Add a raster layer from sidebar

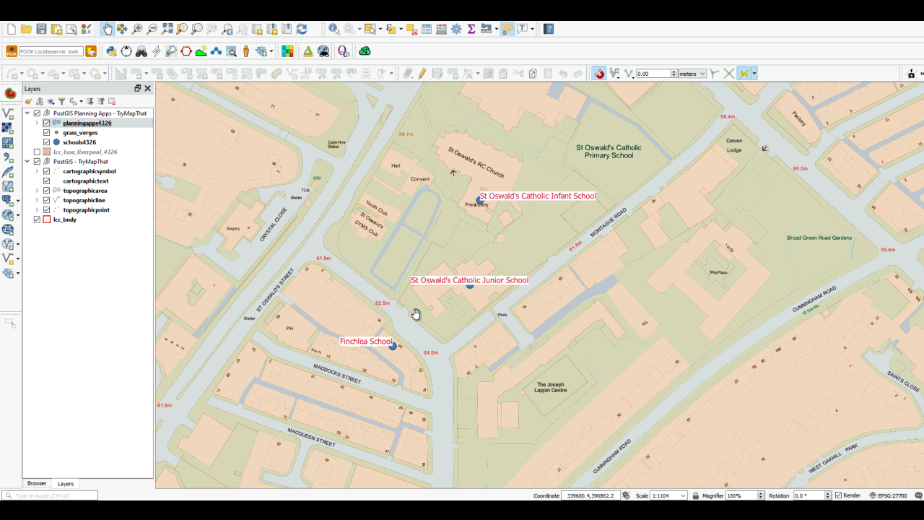point(8,129)
